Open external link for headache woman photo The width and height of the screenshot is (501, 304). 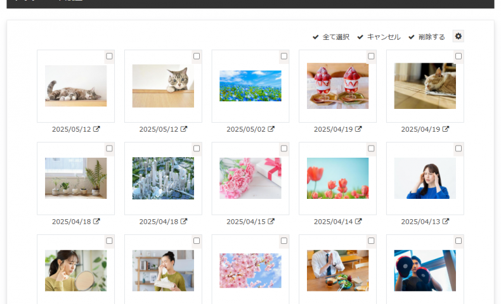point(446,221)
